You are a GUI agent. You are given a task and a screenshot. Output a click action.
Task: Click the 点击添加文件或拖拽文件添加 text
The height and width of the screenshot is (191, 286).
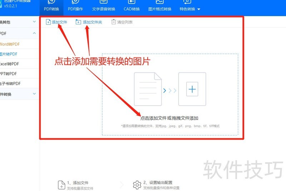click(x=169, y=118)
